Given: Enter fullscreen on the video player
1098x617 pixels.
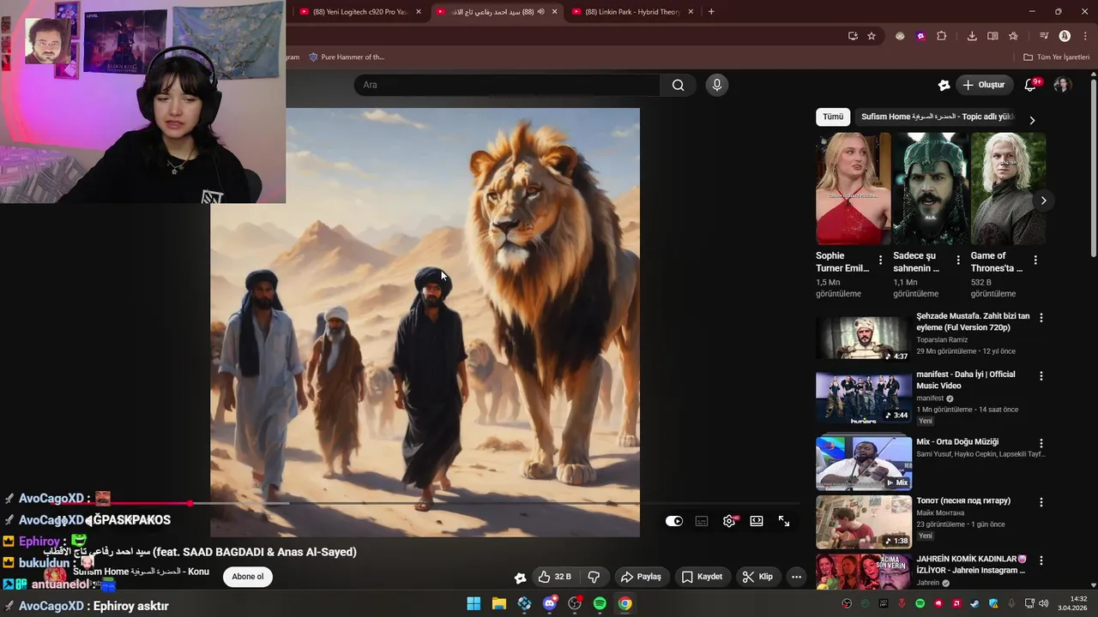Looking at the screenshot, I should click(x=784, y=521).
